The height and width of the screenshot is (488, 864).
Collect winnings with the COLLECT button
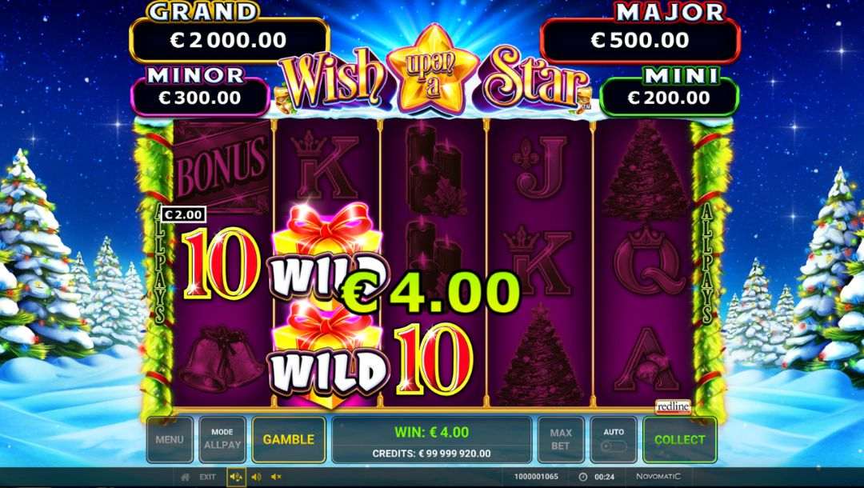coord(679,439)
